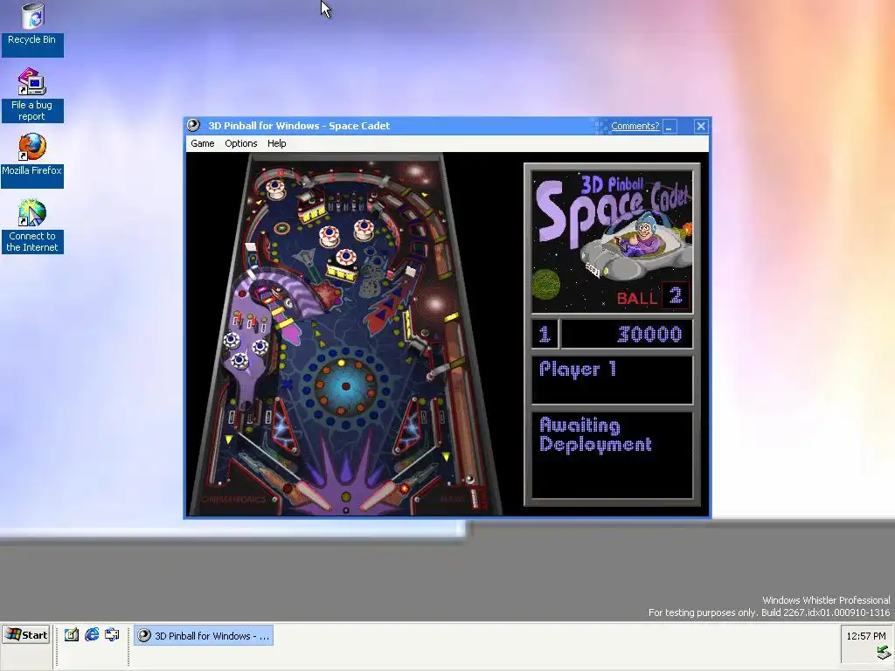Click the Player 1 info panel
The height and width of the screenshot is (671, 895).
point(612,380)
